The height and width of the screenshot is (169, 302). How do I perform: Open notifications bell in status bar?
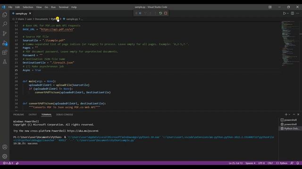coord(298,163)
